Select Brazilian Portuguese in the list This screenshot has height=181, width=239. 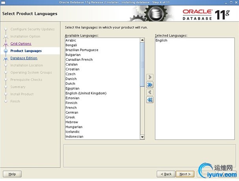point(102,50)
